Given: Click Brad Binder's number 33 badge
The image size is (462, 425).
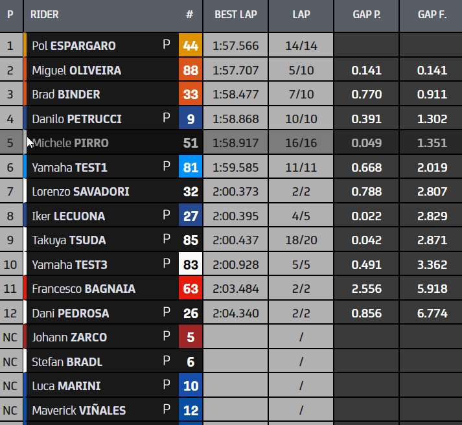Looking at the screenshot, I should tap(191, 95).
